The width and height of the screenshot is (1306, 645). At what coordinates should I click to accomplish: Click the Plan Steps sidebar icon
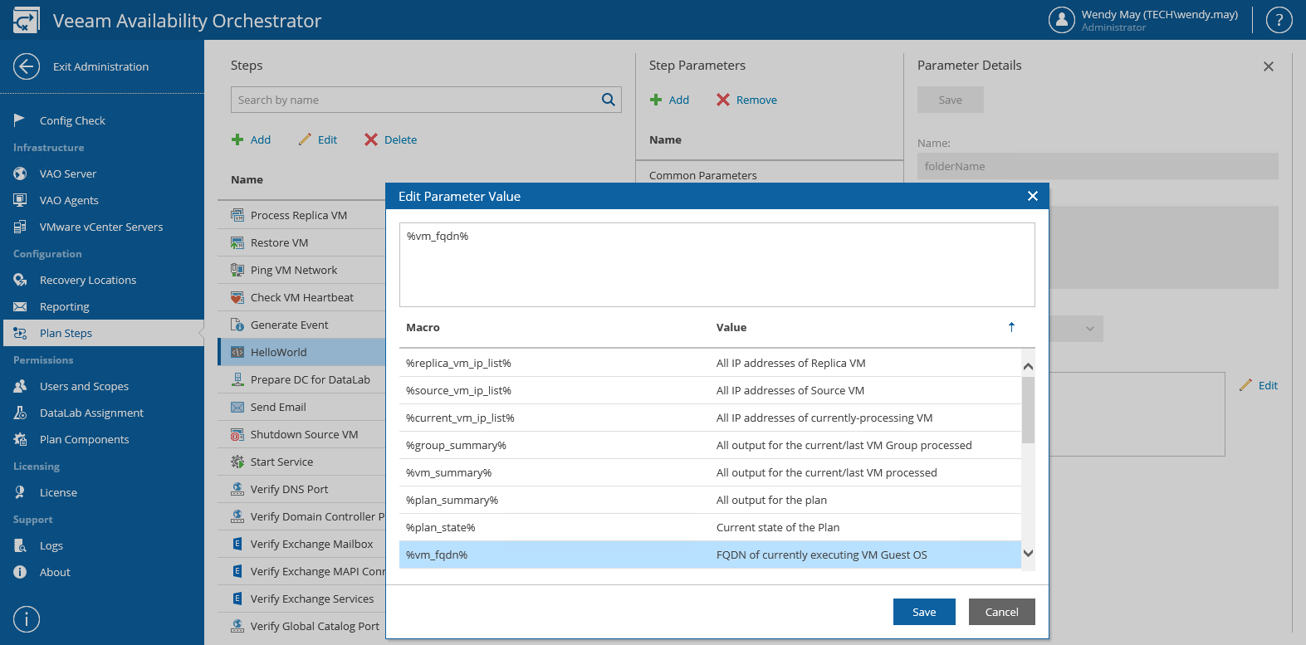click(20, 333)
